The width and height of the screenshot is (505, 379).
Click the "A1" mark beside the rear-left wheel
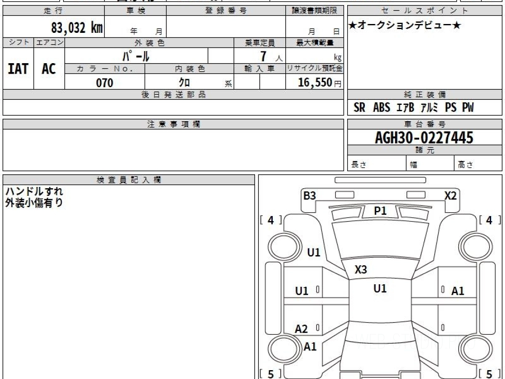point(310,347)
